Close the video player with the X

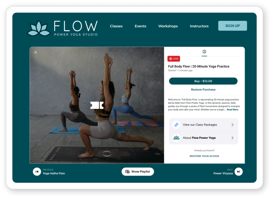coord(35,52)
